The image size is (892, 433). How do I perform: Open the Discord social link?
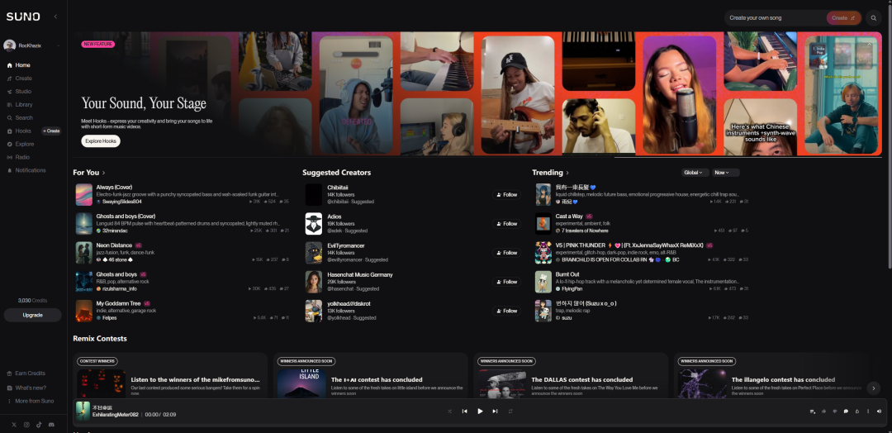pos(52,425)
